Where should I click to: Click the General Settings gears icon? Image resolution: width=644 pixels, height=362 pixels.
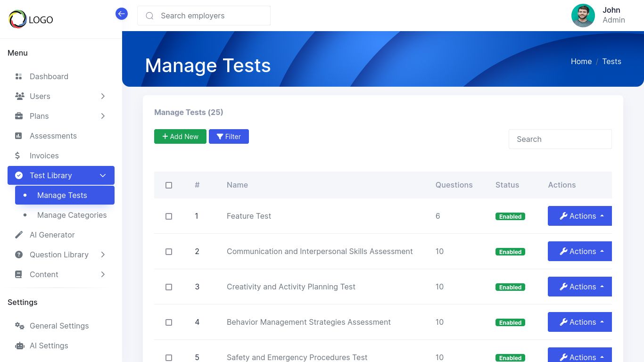(19, 326)
